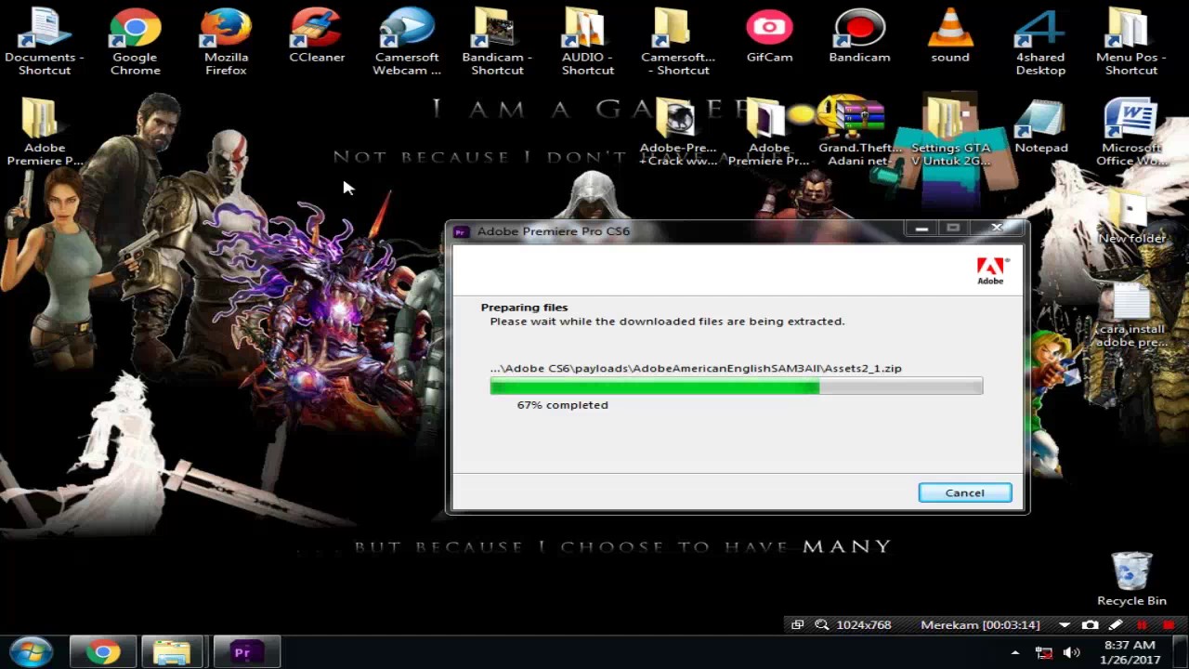
Task: Select the Adobe-Pre... +Crack folder icon
Action: (x=678, y=132)
